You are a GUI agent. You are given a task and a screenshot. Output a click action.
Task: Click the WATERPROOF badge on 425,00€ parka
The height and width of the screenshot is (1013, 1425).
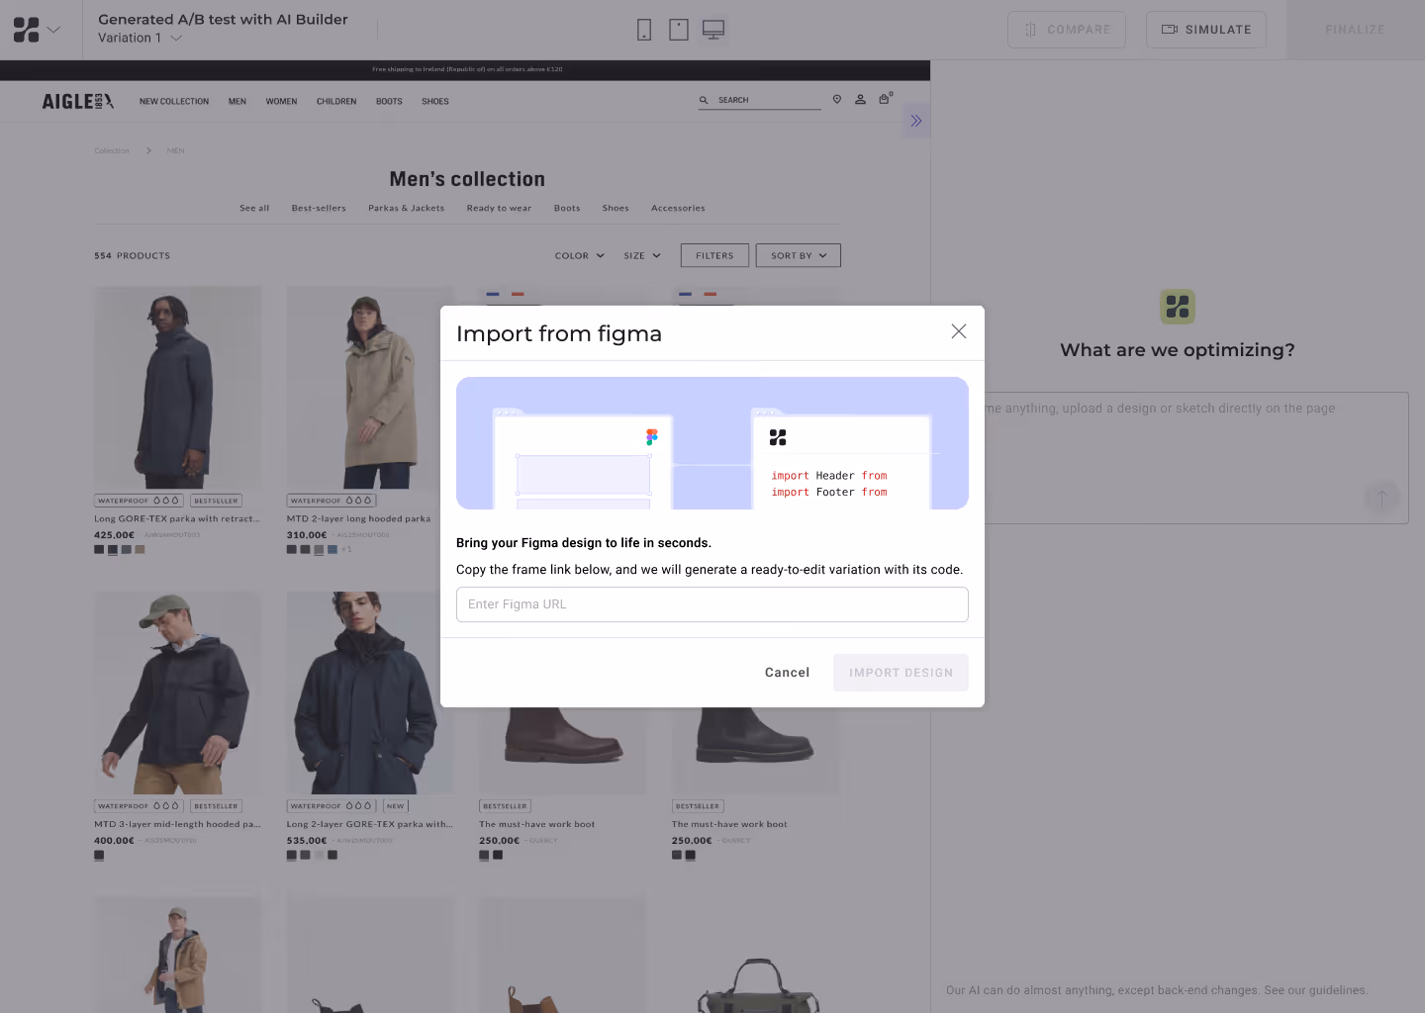pos(139,501)
